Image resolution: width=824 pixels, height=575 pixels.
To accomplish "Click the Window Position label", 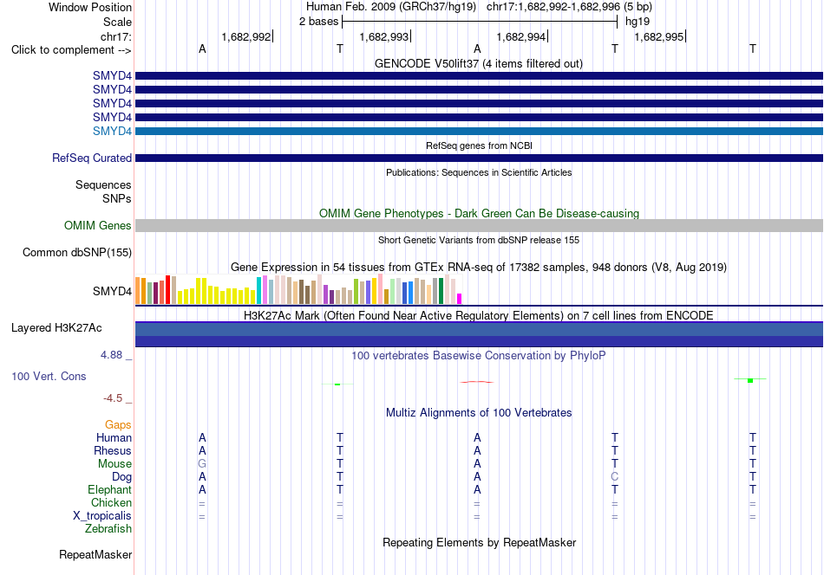I will [90, 7].
